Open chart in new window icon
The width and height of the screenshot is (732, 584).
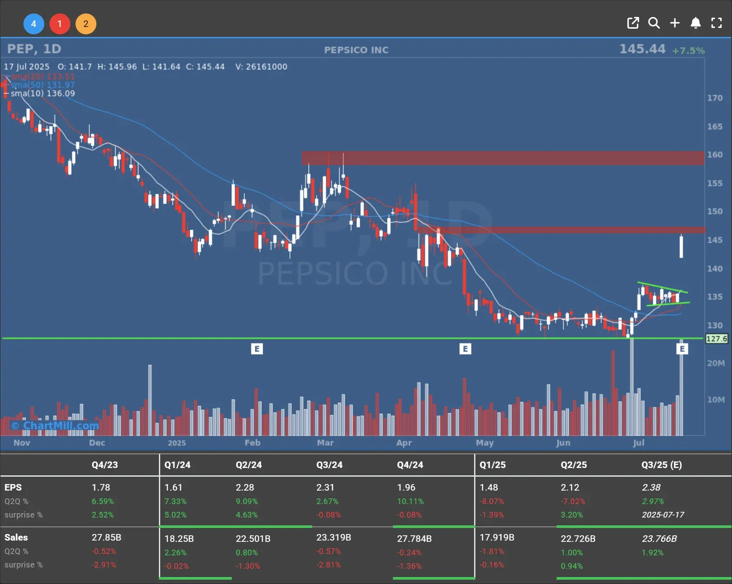click(x=633, y=23)
